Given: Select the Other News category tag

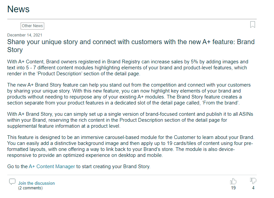Looking at the screenshot, I should tap(32, 26).
